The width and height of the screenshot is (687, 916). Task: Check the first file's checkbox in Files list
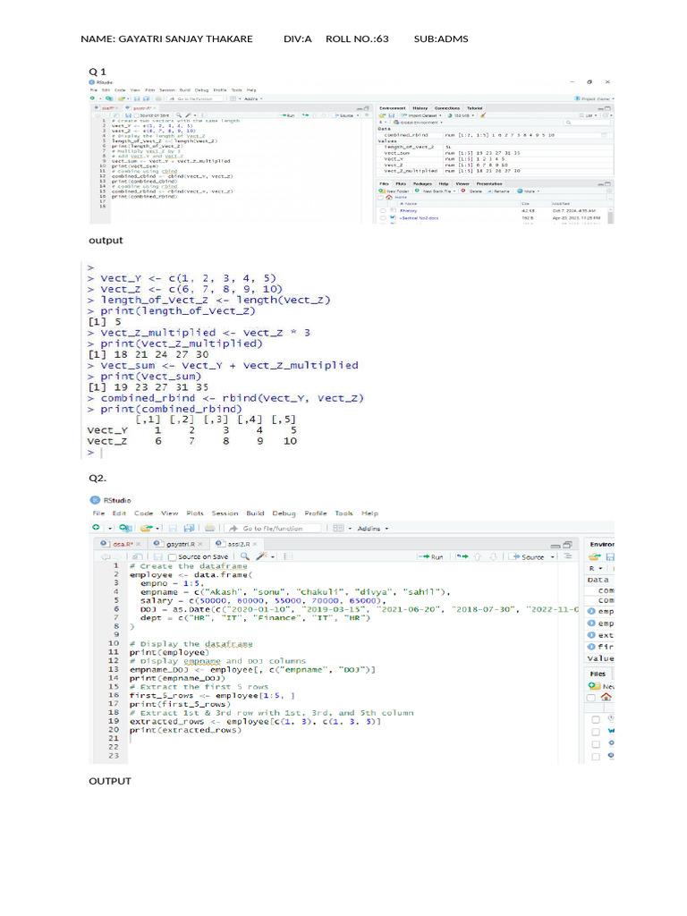(595, 717)
